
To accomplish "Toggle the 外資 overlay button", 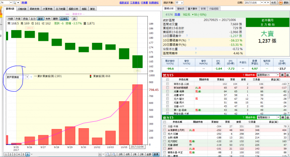I will coord(18,19).
